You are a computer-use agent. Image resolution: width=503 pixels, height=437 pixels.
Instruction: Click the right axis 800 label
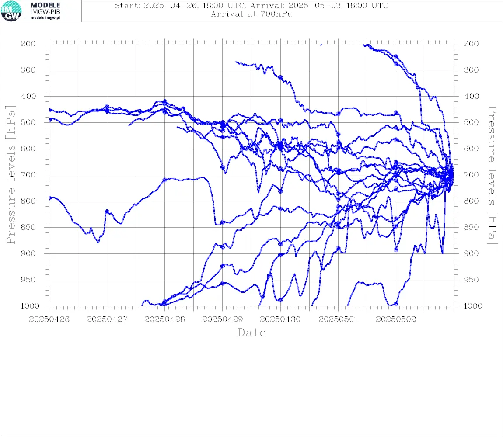471,201
